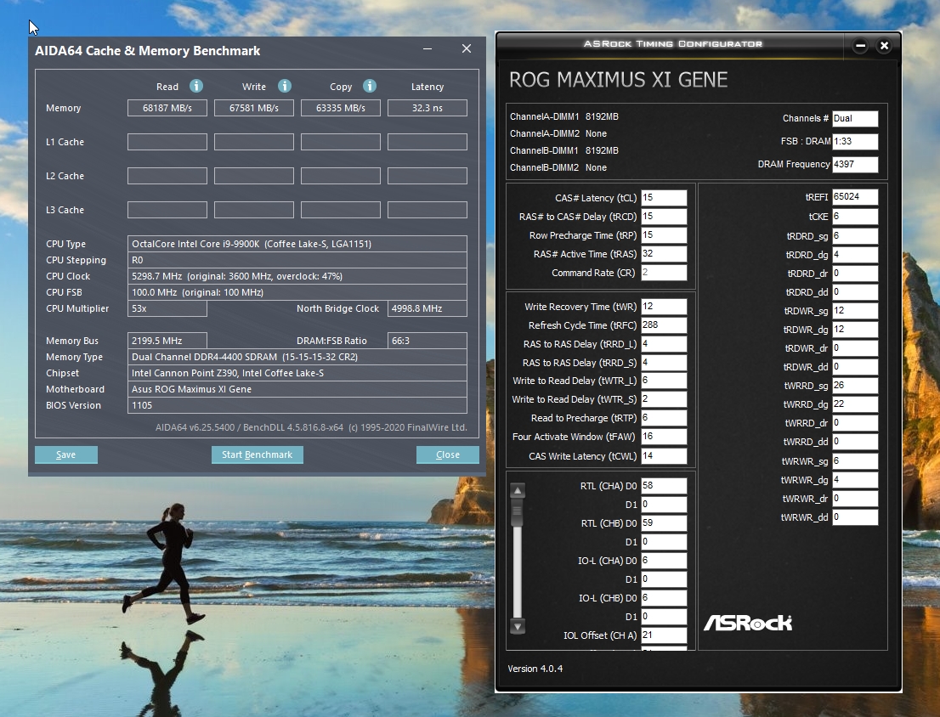Click the CPU Type field showing i9-9900K

point(297,244)
